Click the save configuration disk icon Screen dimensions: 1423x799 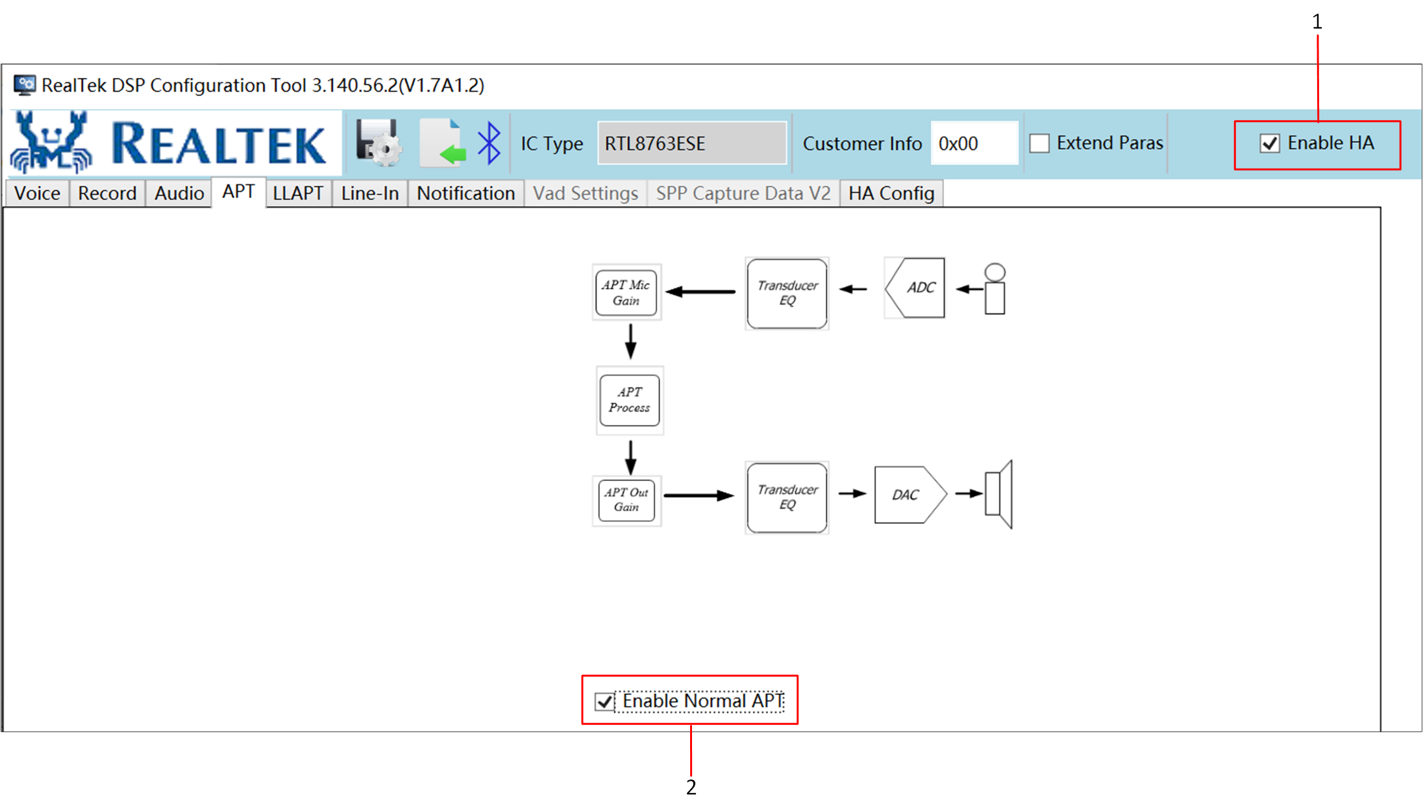(378, 142)
